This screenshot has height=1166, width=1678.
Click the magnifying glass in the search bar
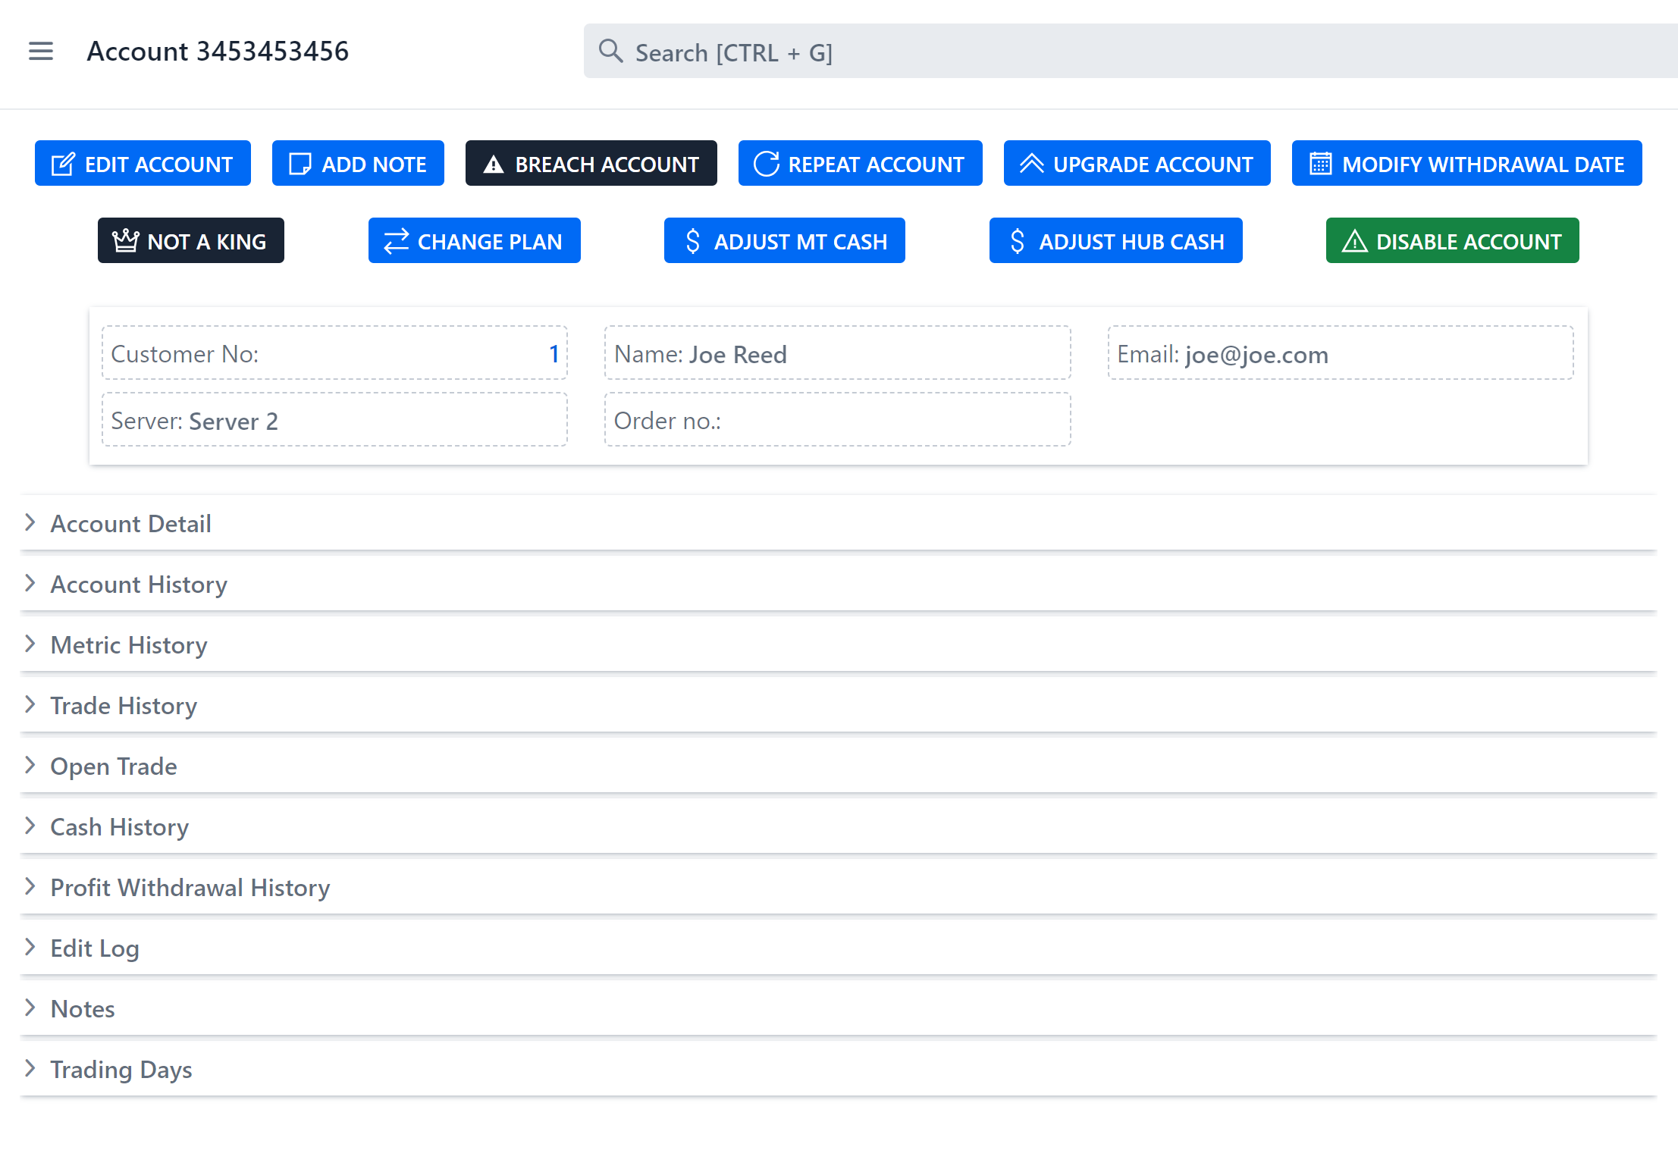tap(611, 51)
